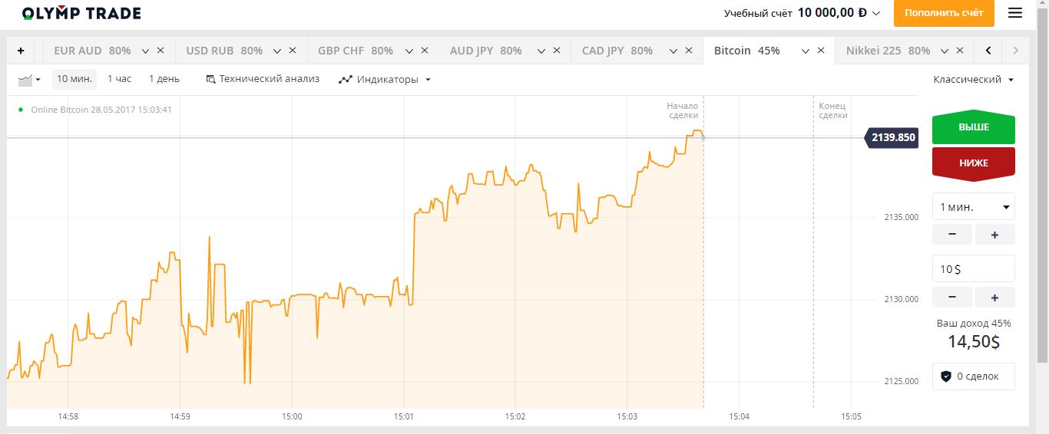
Task: Expand the Indicators dropdown
Action: click(385, 79)
